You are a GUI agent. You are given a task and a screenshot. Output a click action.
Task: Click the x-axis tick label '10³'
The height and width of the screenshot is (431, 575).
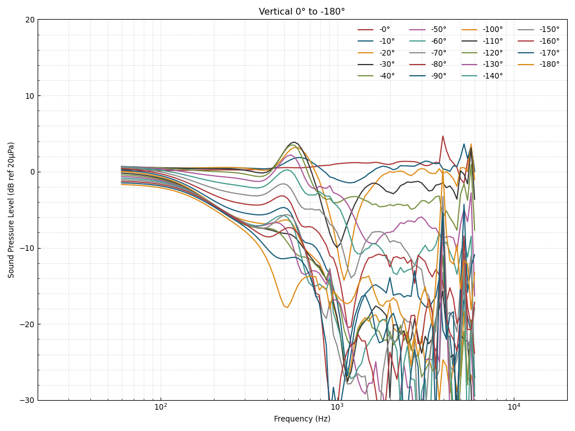[x=337, y=407]
